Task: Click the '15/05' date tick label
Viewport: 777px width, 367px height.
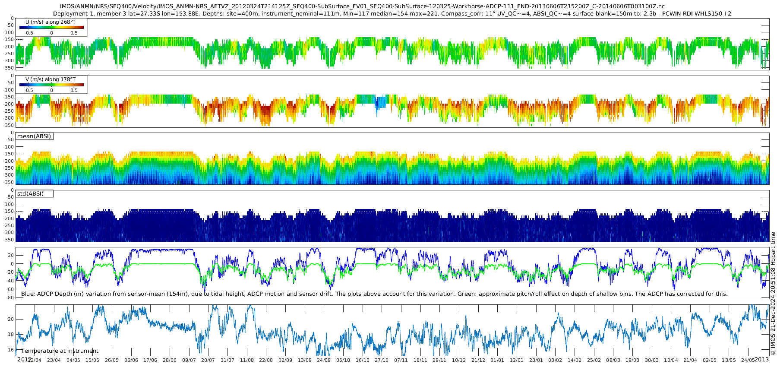Action: [92, 360]
